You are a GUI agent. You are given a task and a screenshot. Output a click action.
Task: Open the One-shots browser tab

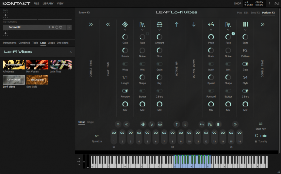63,43
